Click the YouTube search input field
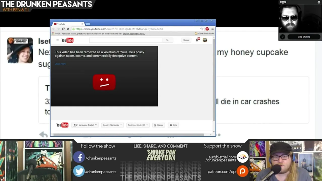 126,40
